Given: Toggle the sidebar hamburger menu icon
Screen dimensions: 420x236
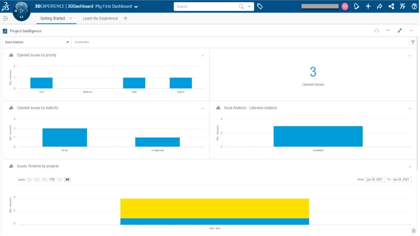Looking at the screenshot, I should [x=5, y=18].
